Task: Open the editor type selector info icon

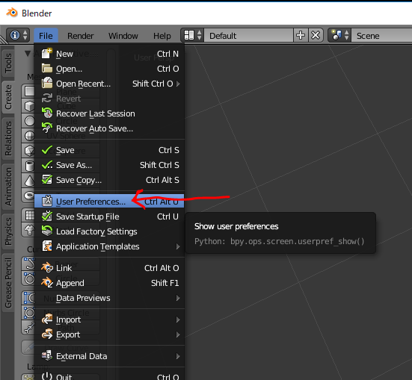Action: click(15, 35)
